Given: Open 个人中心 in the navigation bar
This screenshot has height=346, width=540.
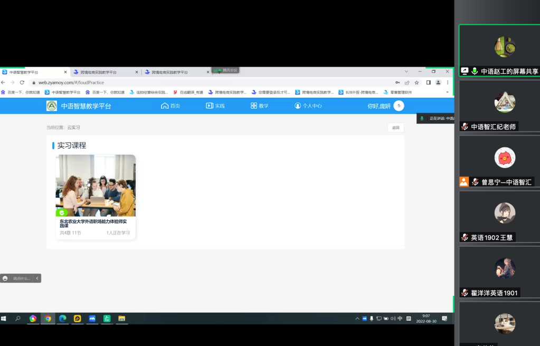Looking at the screenshot, I should [308, 106].
